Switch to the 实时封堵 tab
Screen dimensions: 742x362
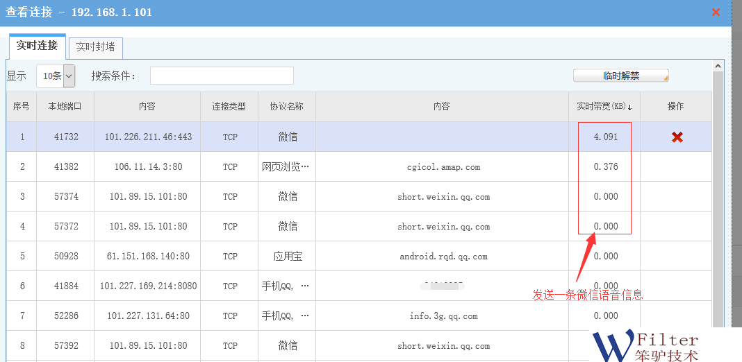96,48
